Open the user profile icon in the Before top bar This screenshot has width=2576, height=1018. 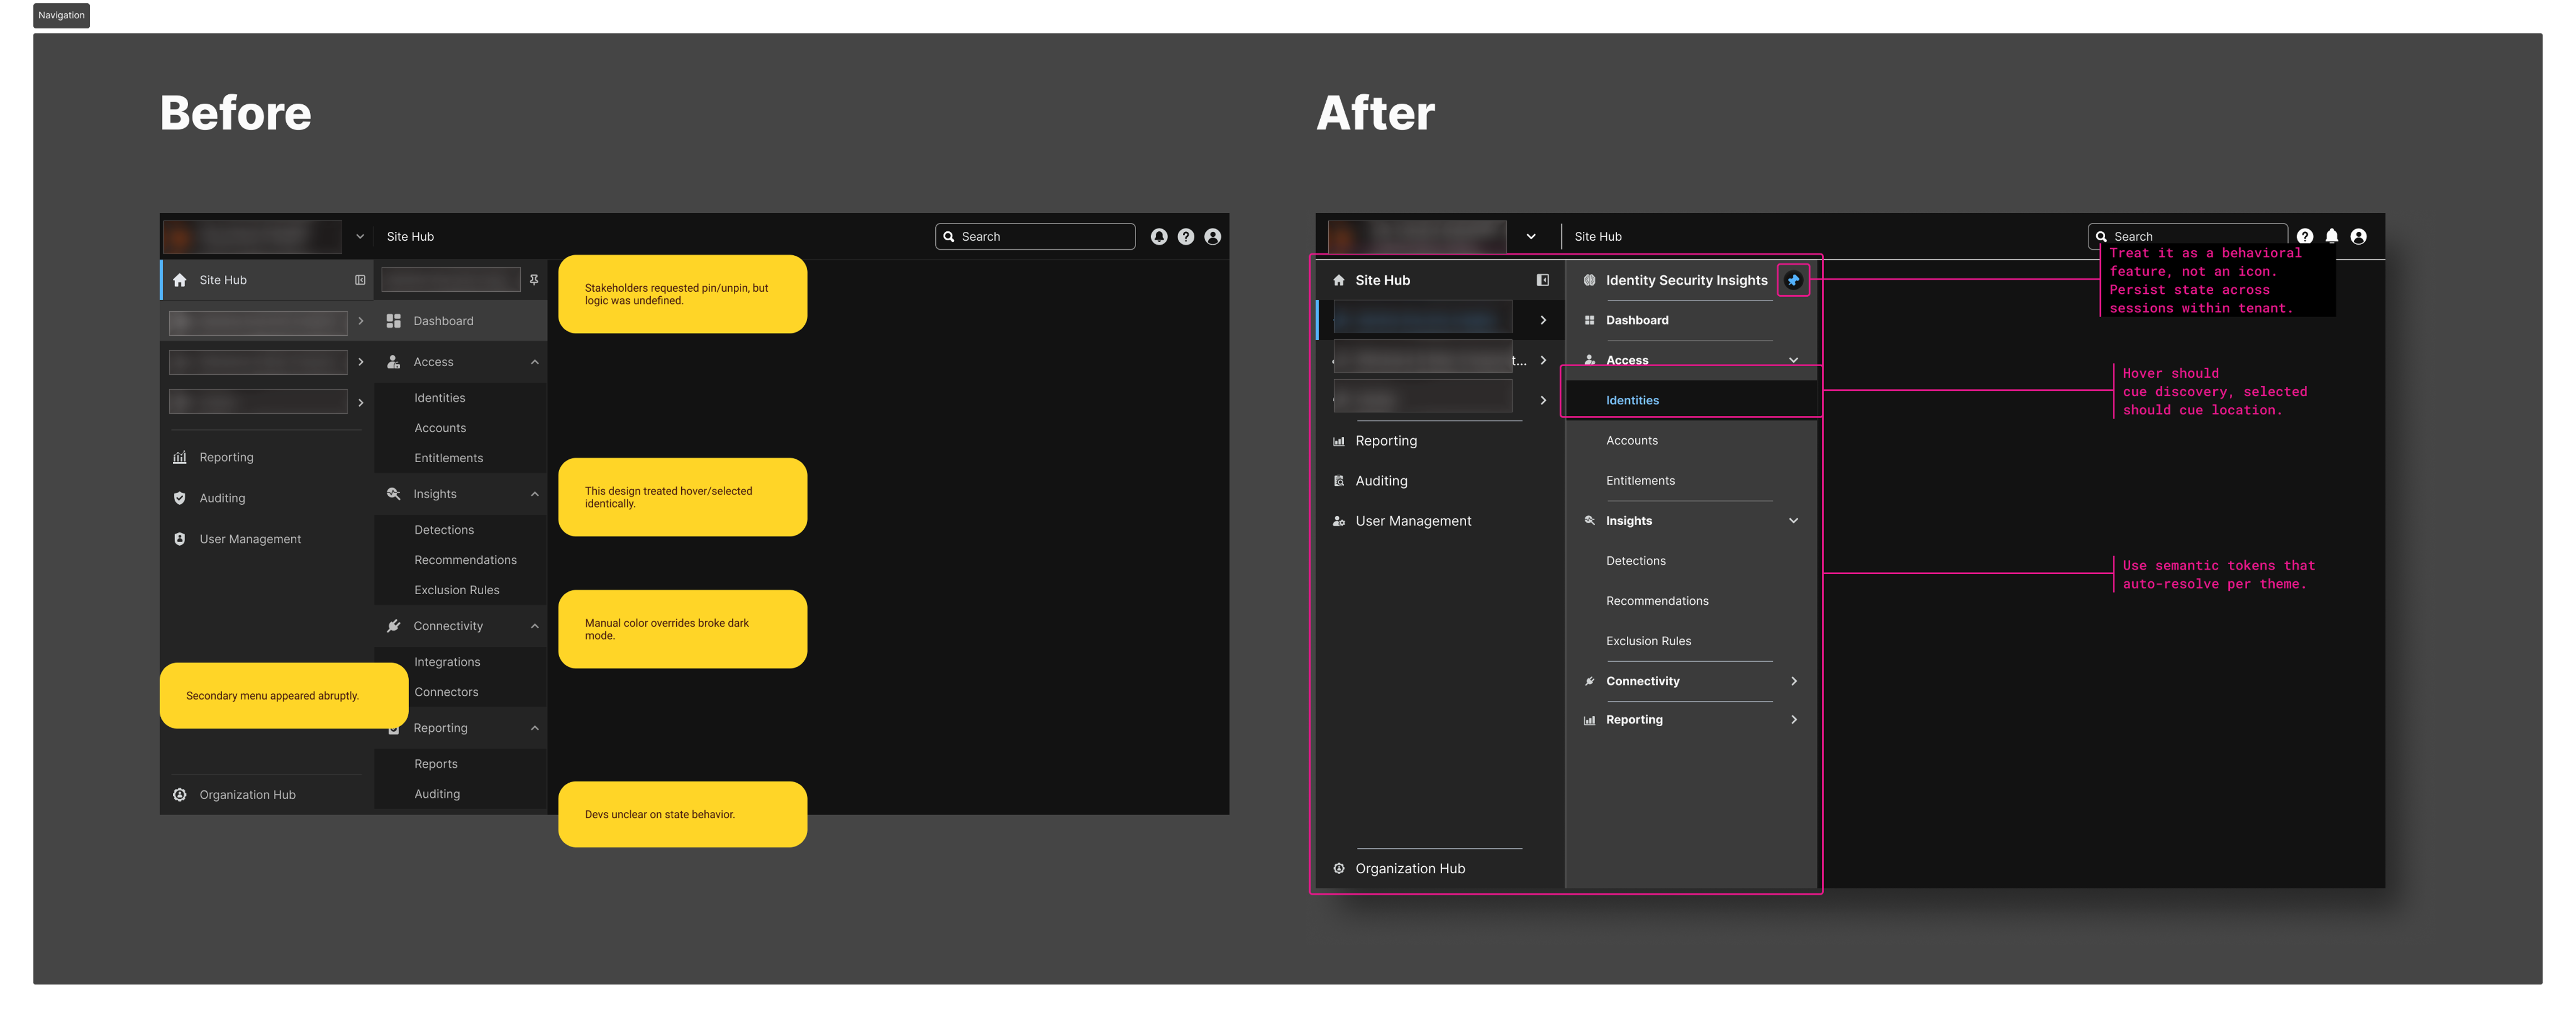pos(1213,237)
